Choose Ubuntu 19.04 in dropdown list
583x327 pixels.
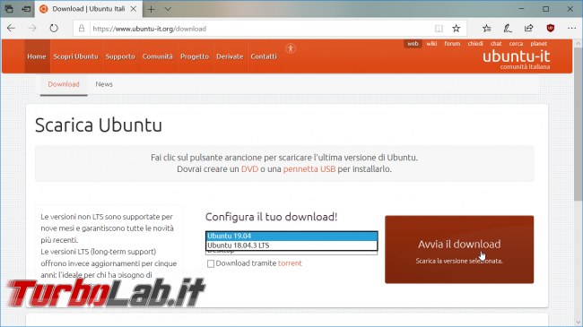[x=291, y=236]
